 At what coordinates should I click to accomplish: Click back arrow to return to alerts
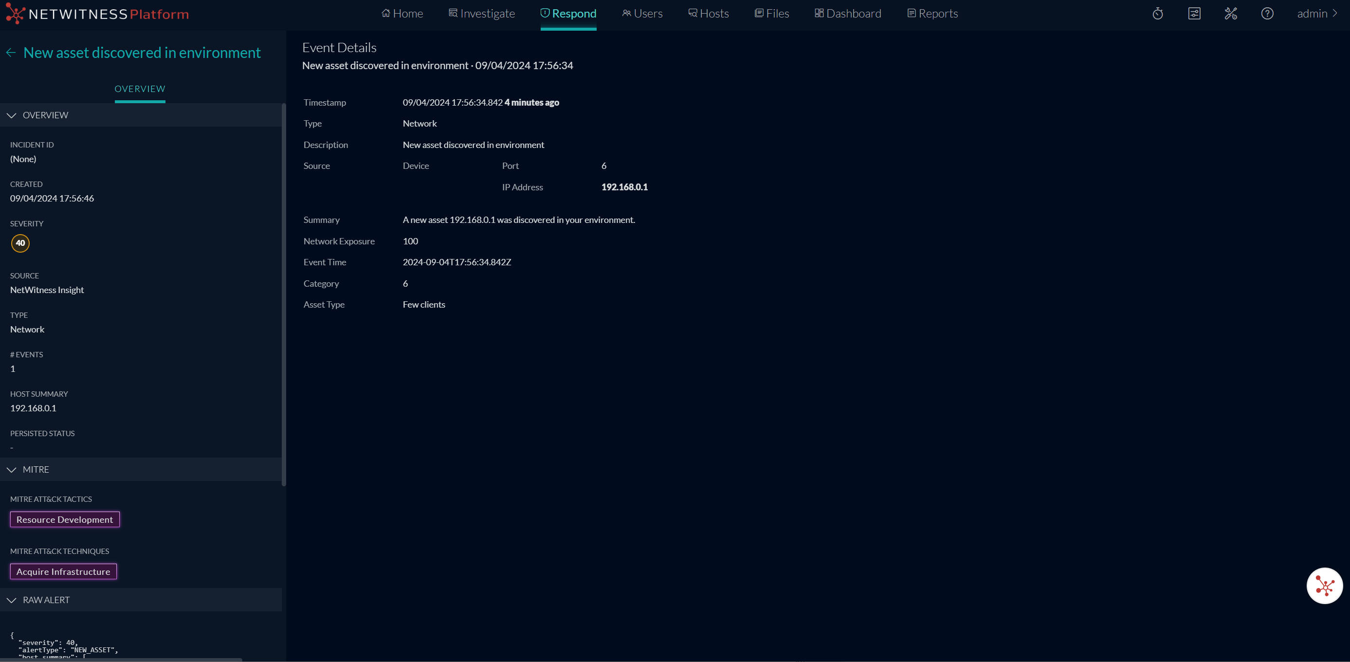11,53
